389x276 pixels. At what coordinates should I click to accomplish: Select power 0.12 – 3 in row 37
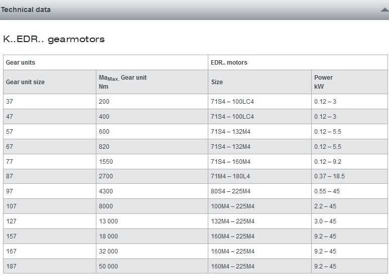pos(349,102)
